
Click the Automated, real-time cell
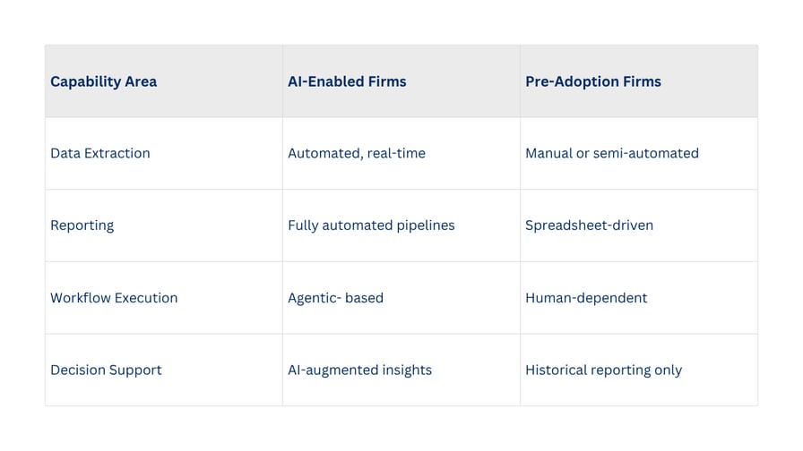pos(401,153)
